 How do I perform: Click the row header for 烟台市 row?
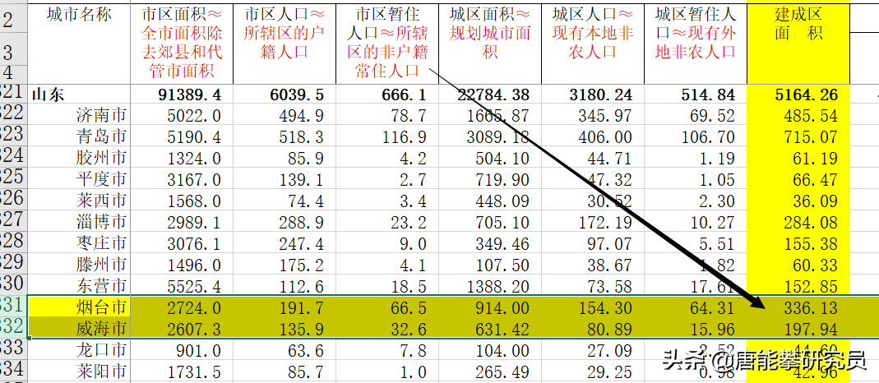(x=13, y=307)
